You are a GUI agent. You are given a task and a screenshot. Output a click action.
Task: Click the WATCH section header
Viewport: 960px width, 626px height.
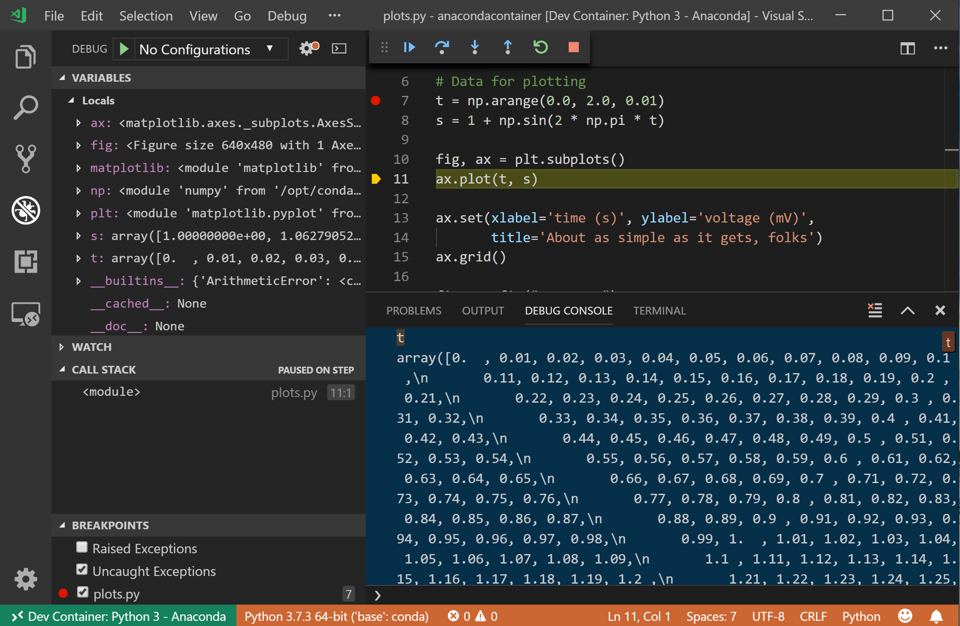(92, 346)
